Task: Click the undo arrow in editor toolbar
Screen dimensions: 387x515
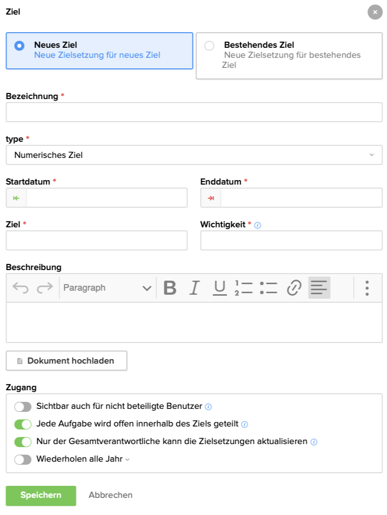Action: (21, 288)
